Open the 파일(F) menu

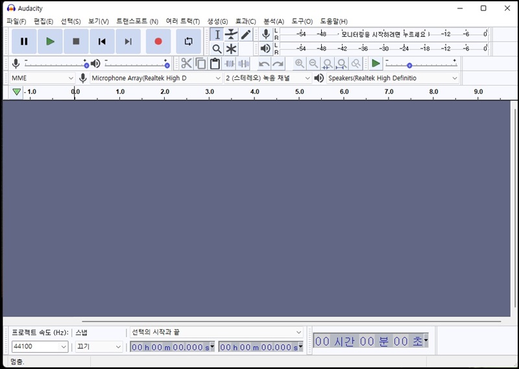point(16,21)
